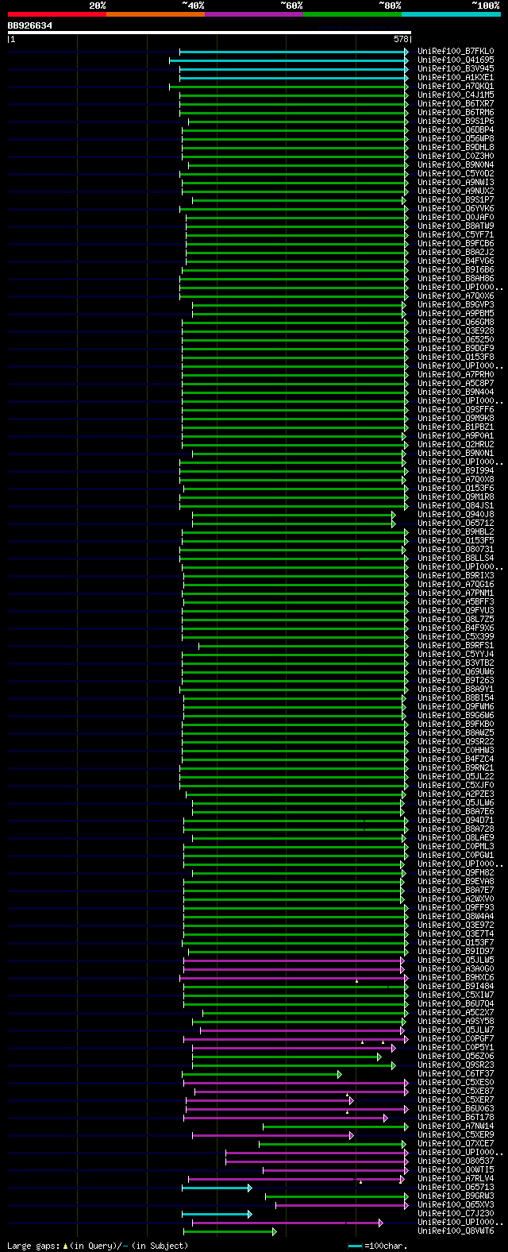This screenshot has height=1252, width=508.
Task: Select label UniRef100_B8AH86
Action: (456, 279)
